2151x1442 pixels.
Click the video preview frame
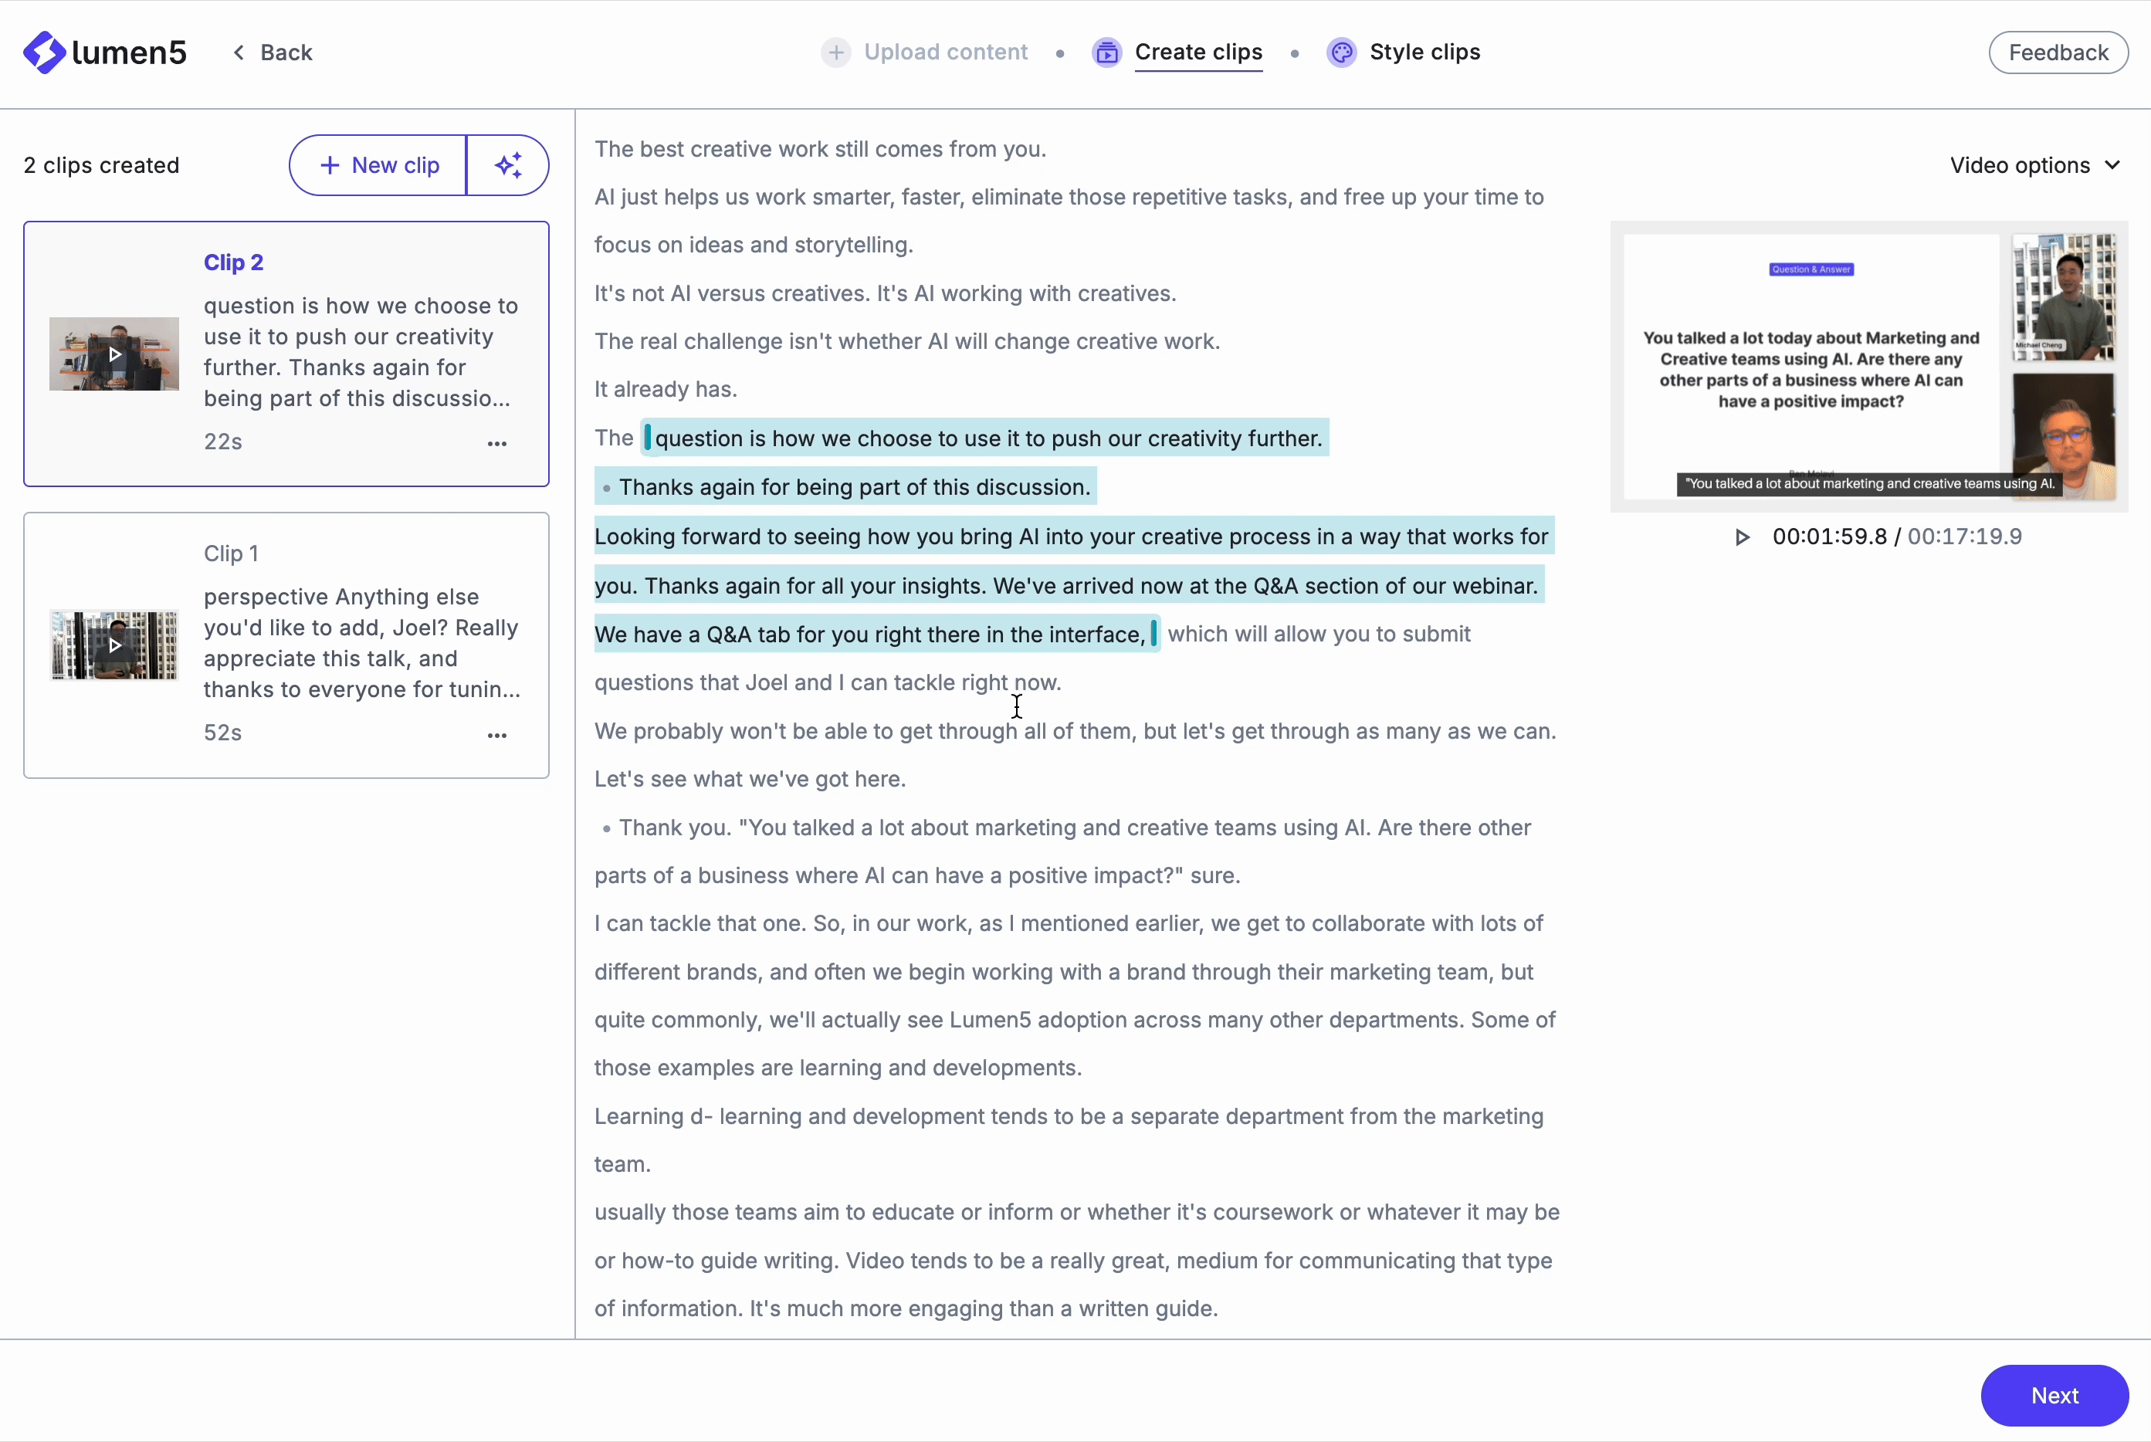coord(1868,366)
